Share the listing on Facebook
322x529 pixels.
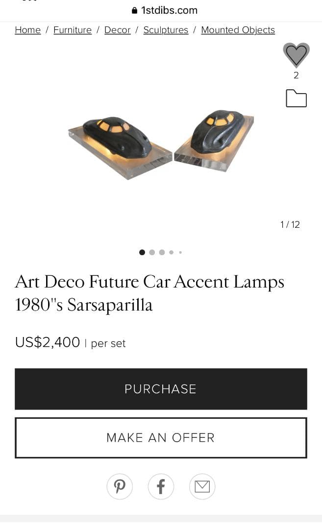161,486
